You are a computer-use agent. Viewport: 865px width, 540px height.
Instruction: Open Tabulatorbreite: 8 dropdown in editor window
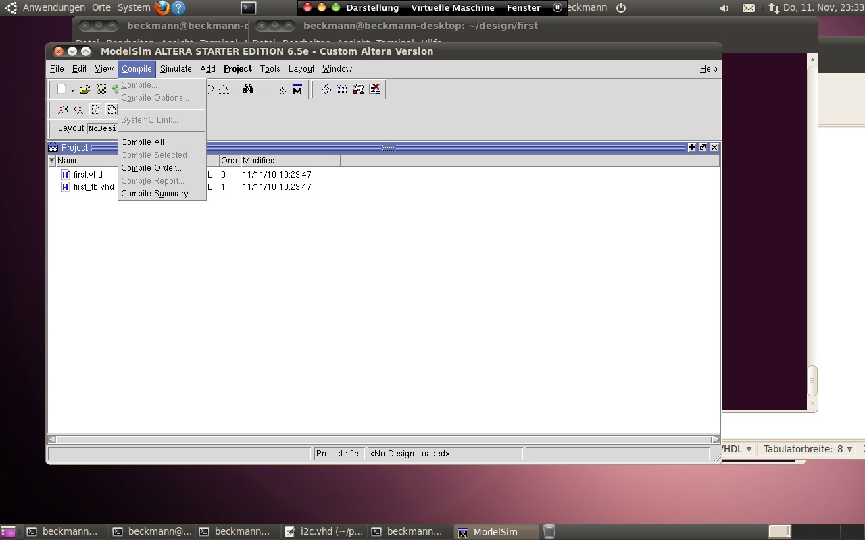(808, 449)
